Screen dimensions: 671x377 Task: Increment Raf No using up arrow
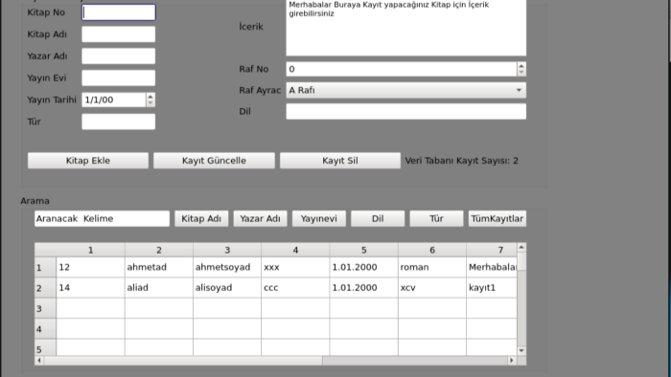coord(521,65)
